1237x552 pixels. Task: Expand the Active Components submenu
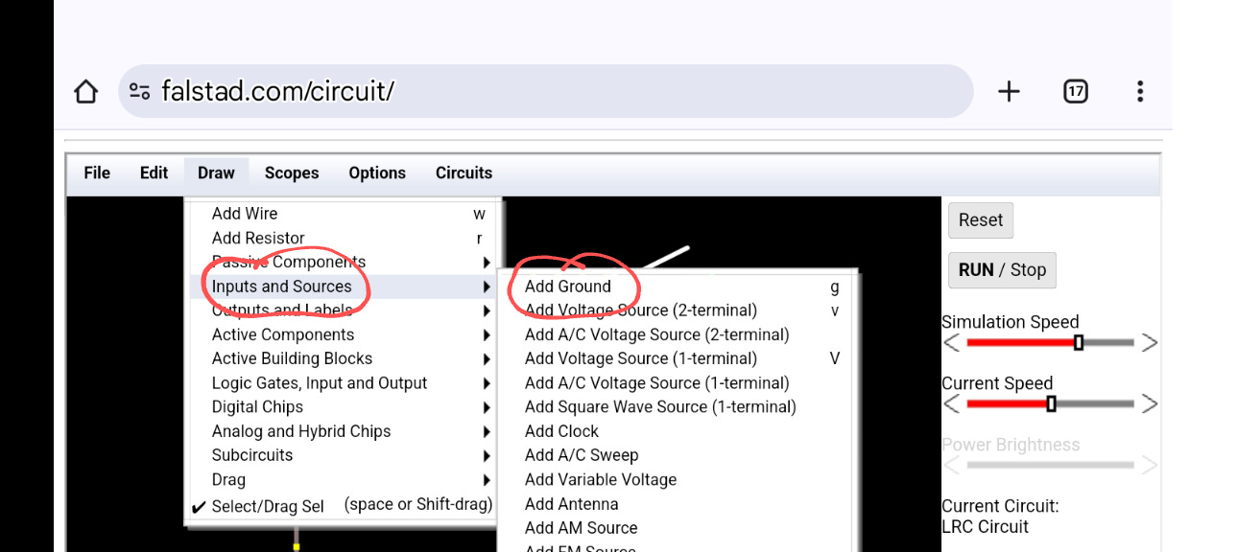343,334
